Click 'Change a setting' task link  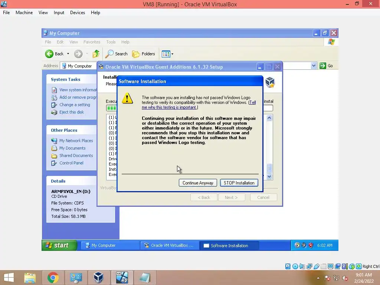click(75, 105)
